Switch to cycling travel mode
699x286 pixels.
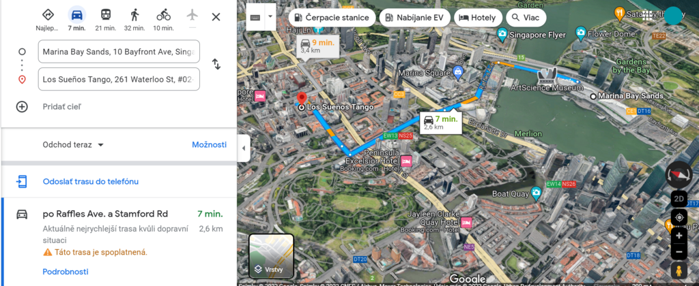click(163, 15)
